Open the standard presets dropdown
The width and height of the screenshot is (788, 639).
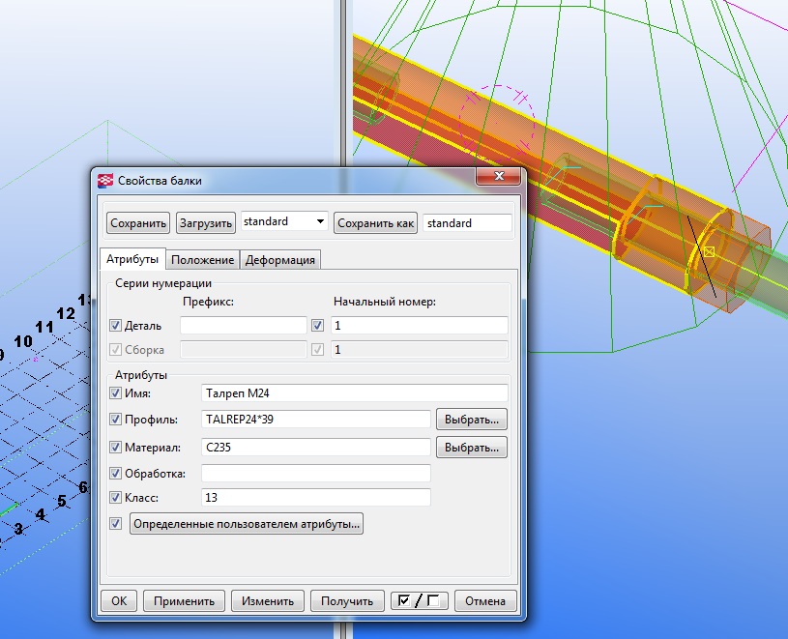(320, 222)
